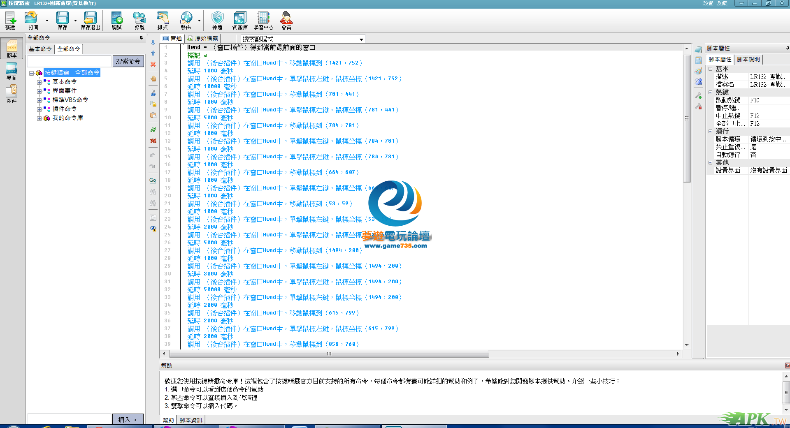Select the 普通 editor view tab
790x428 pixels.
point(172,38)
